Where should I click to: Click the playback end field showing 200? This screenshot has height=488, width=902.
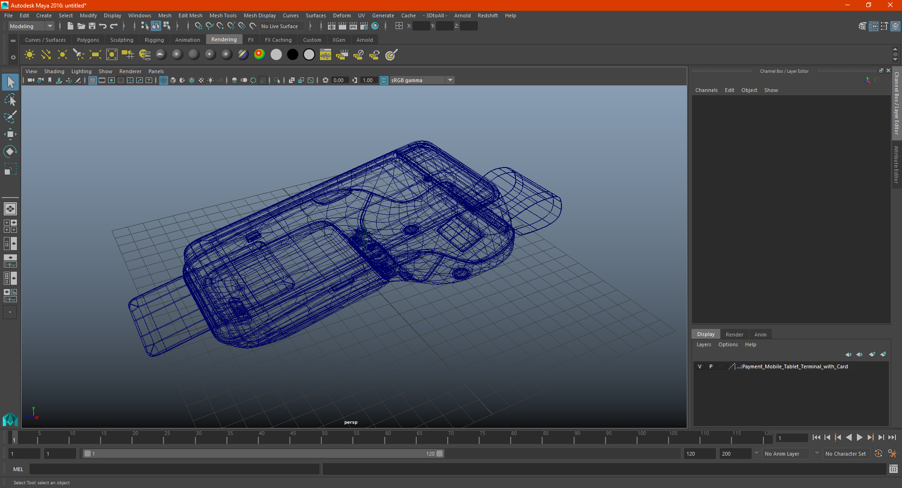pyautogui.click(x=735, y=454)
